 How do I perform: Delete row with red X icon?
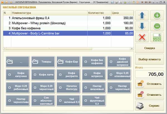(142, 37)
